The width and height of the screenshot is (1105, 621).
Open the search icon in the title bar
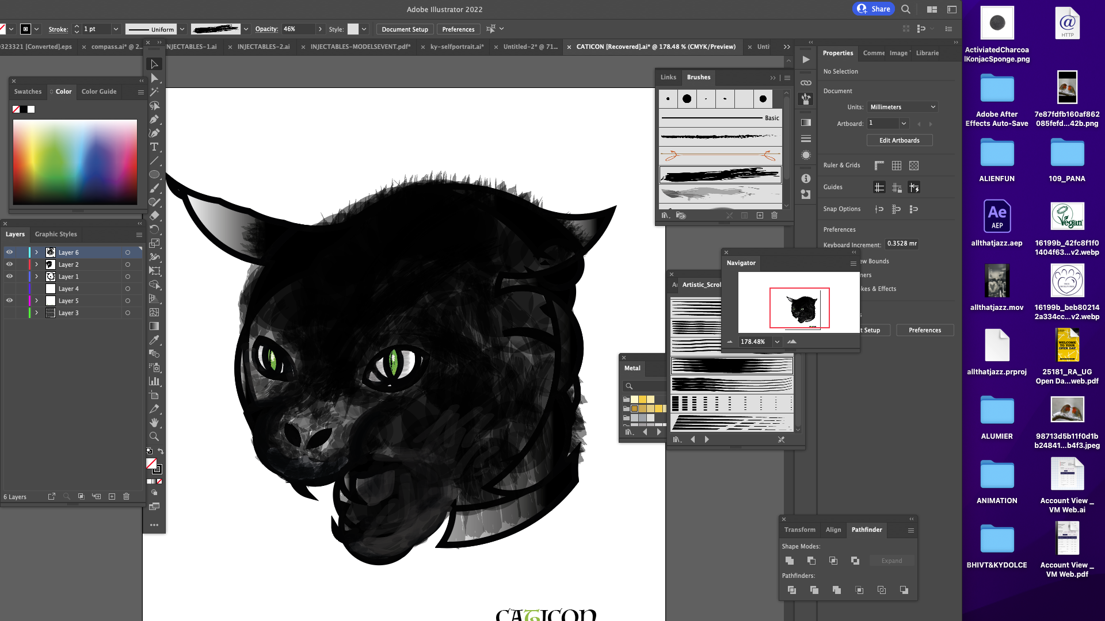[x=906, y=9]
